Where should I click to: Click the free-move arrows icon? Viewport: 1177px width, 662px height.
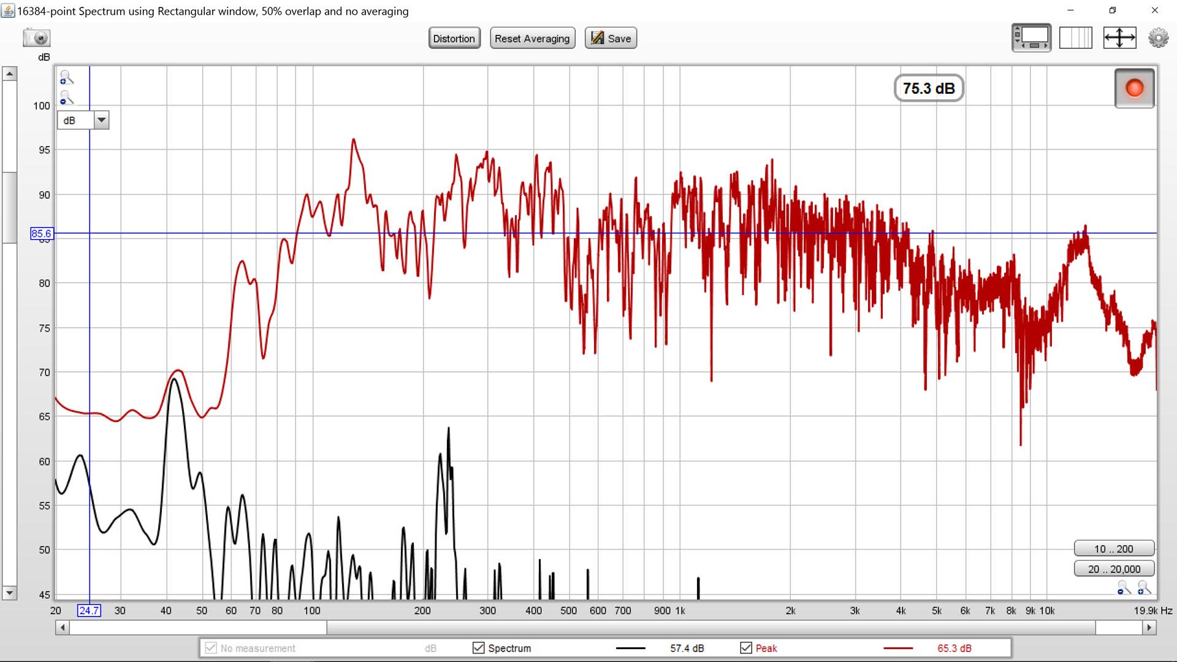pyautogui.click(x=1119, y=38)
